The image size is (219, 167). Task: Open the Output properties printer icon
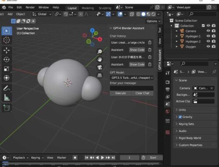[x=168, y=89]
